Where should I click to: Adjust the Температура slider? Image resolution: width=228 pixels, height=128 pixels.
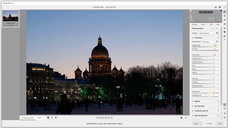point(205,47)
